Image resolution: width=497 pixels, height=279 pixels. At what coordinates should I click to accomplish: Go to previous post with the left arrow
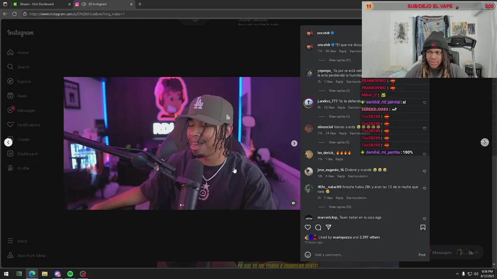click(8, 142)
